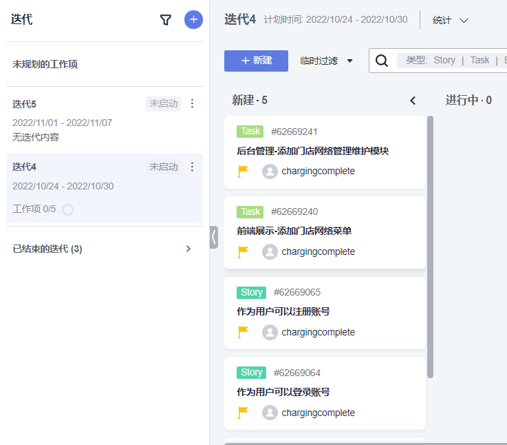
Task: Select 迭代5 in the iteration list
Action: (25, 104)
